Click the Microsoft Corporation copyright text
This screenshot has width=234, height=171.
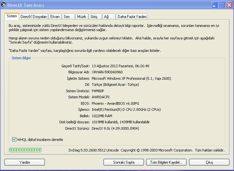(157, 150)
